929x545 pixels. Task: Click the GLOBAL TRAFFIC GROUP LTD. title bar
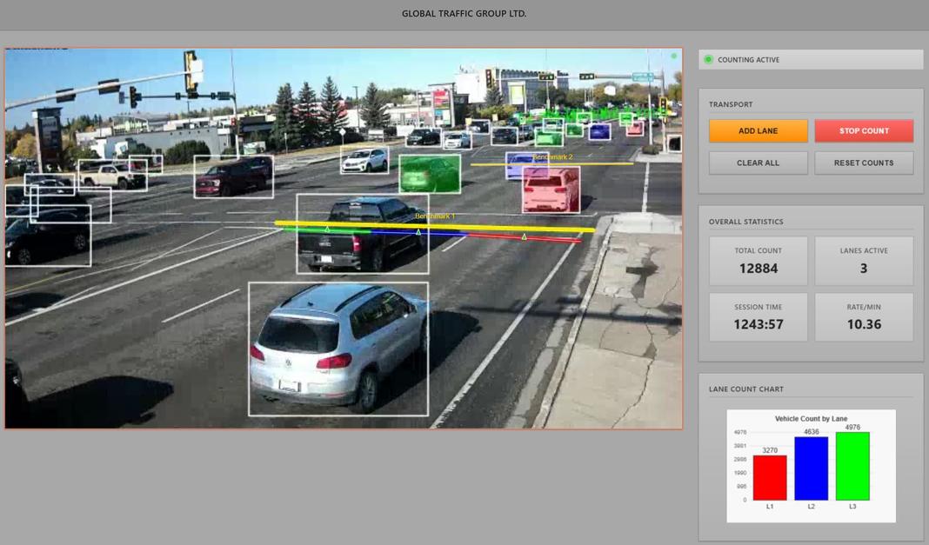(464, 13)
